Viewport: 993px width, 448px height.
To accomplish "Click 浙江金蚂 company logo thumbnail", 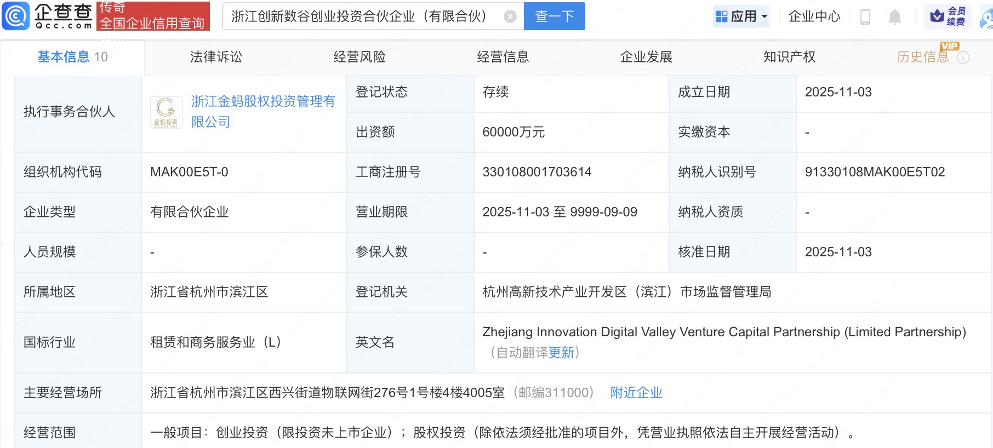I will coord(166,112).
